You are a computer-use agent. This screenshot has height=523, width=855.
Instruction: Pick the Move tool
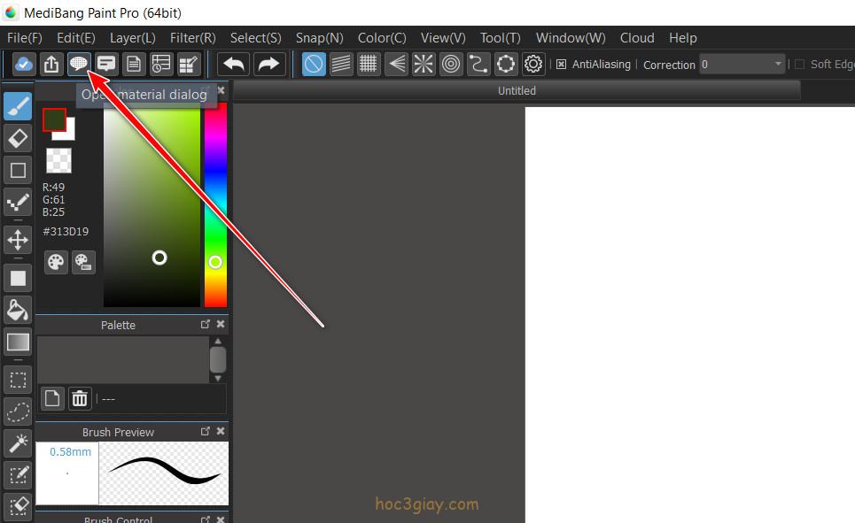point(18,240)
